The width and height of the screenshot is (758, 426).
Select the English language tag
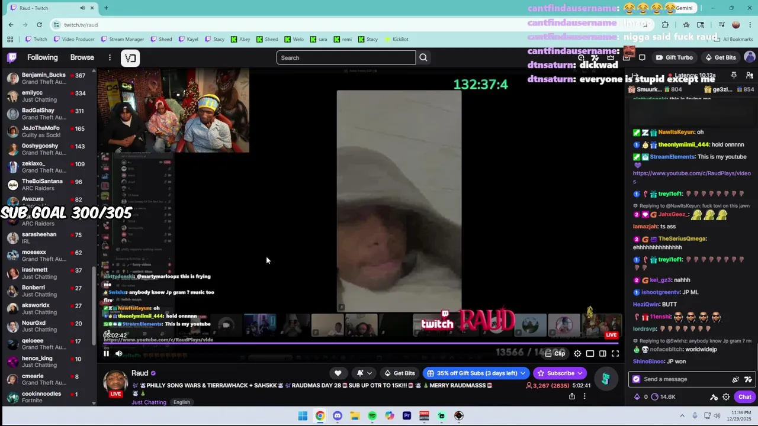pyautogui.click(x=182, y=402)
